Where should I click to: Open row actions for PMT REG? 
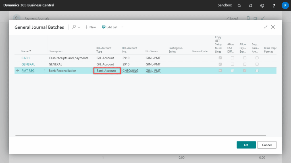[x=44, y=70]
